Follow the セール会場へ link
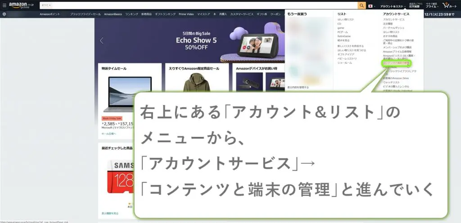Image resolution: width=461 pixels, height=223 pixels. click(109, 134)
